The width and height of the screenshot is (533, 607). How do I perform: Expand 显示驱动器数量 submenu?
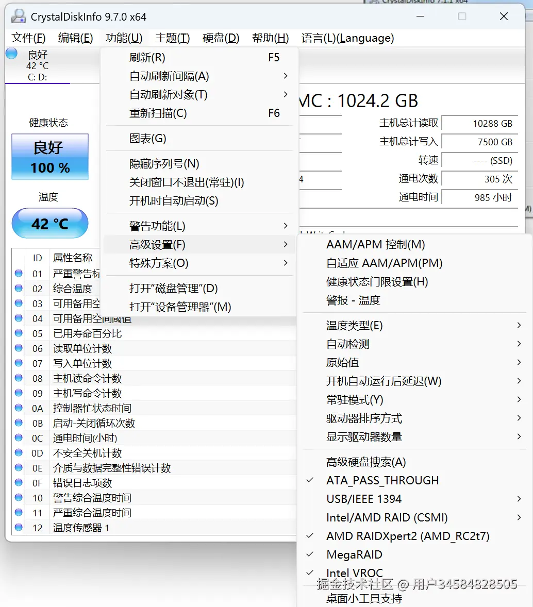click(414, 437)
